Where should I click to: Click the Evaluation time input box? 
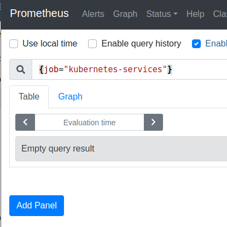point(89,123)
